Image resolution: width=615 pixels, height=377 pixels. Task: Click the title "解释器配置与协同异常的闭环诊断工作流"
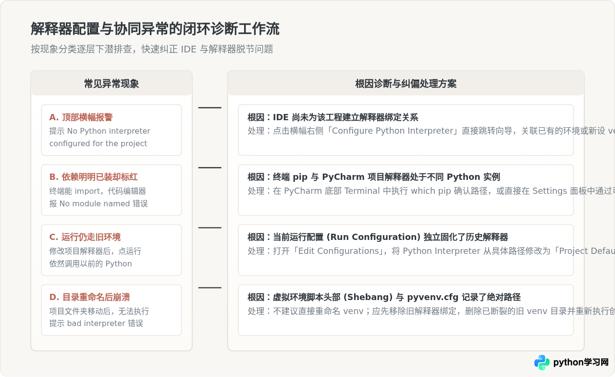155,29
